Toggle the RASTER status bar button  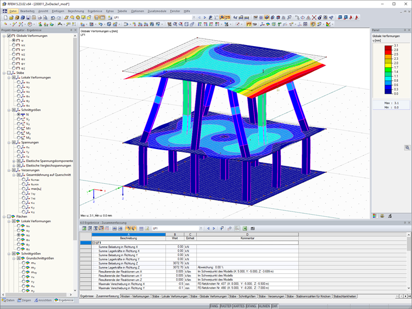pos(226,306)
